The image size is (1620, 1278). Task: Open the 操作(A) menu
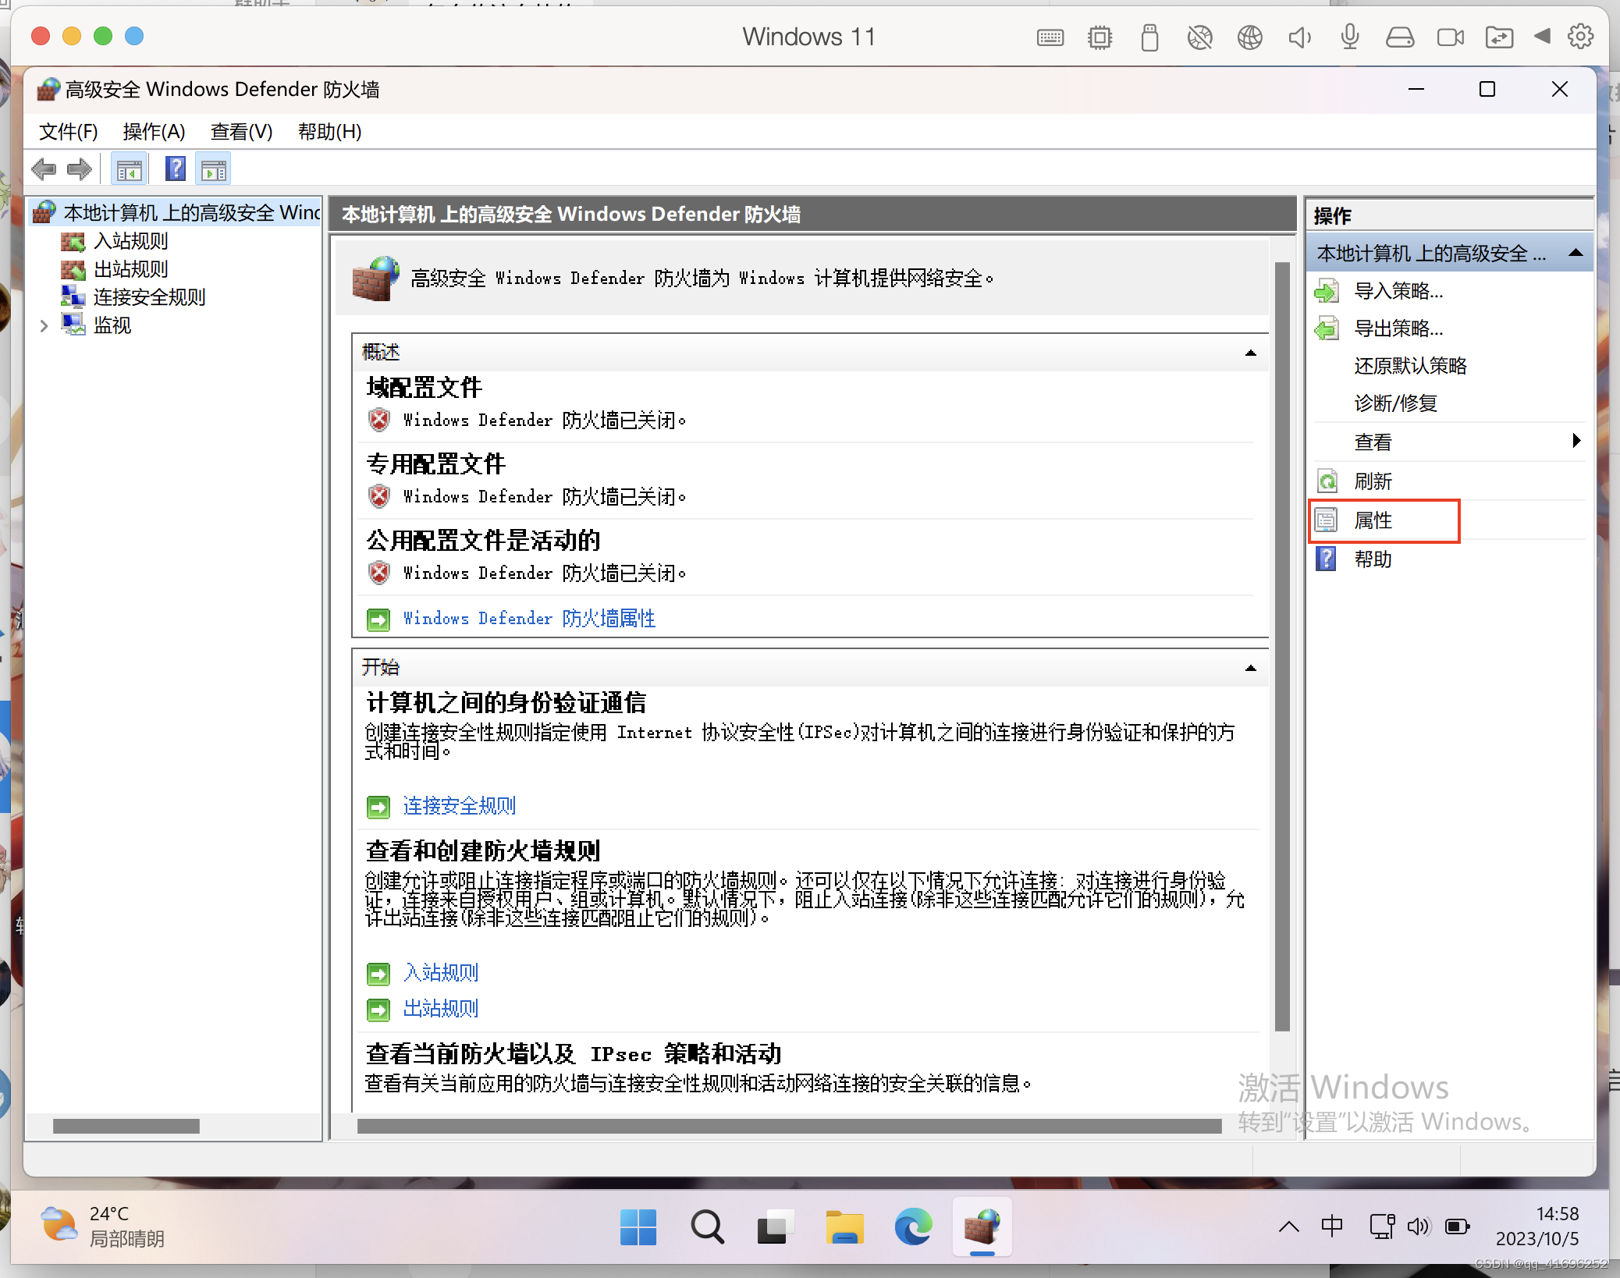[154, 132]
